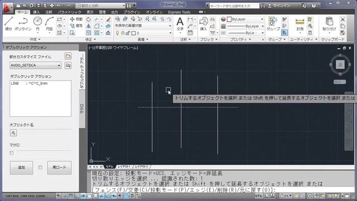
Task: Click the グループ (Group) tool icon
Action: pos(273,24)
